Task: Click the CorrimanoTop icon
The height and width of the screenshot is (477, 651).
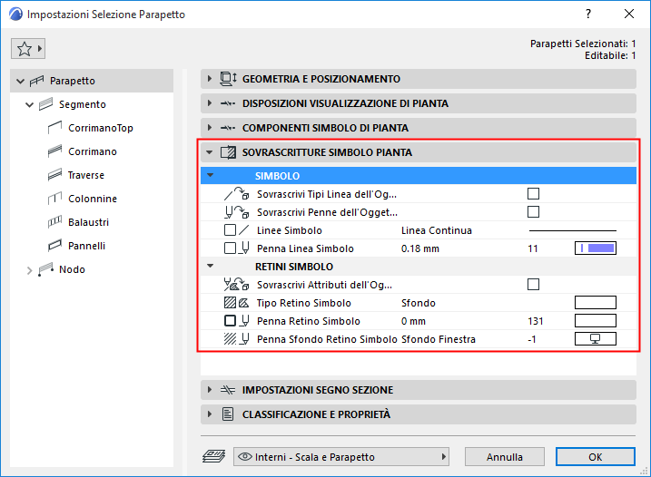Action: [54, 128]
